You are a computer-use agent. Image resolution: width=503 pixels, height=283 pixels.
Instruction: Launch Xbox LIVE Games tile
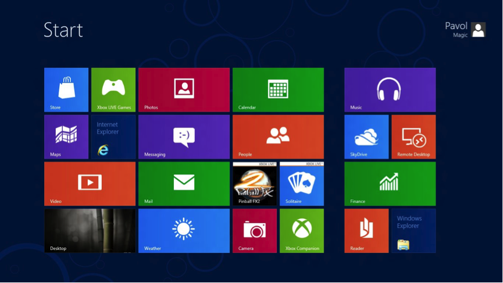[x=113, y=89]
